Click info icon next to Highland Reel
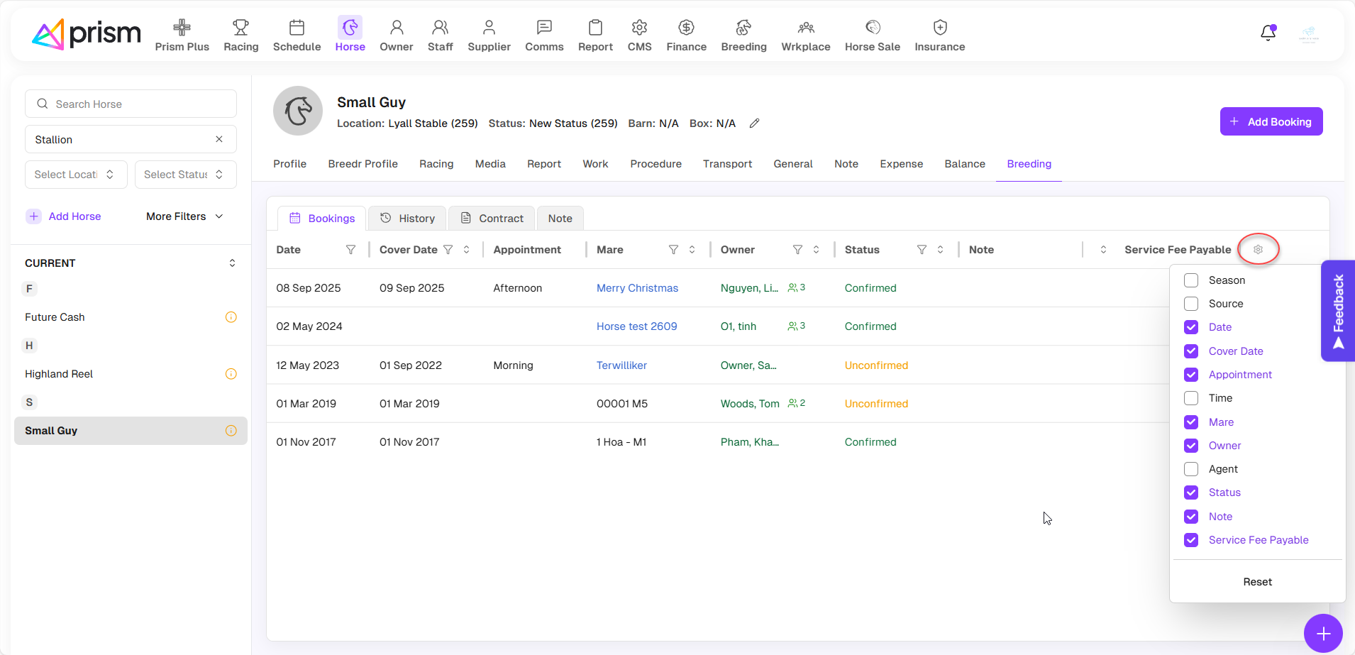Viewport: 1355px width, 655px height. [231, 374]
